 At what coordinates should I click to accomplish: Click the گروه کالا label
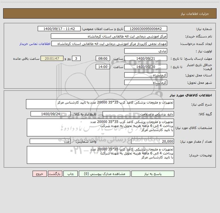205,114
